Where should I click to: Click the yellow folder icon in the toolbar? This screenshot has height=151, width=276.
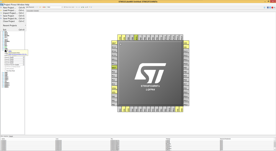click(40, 7)
